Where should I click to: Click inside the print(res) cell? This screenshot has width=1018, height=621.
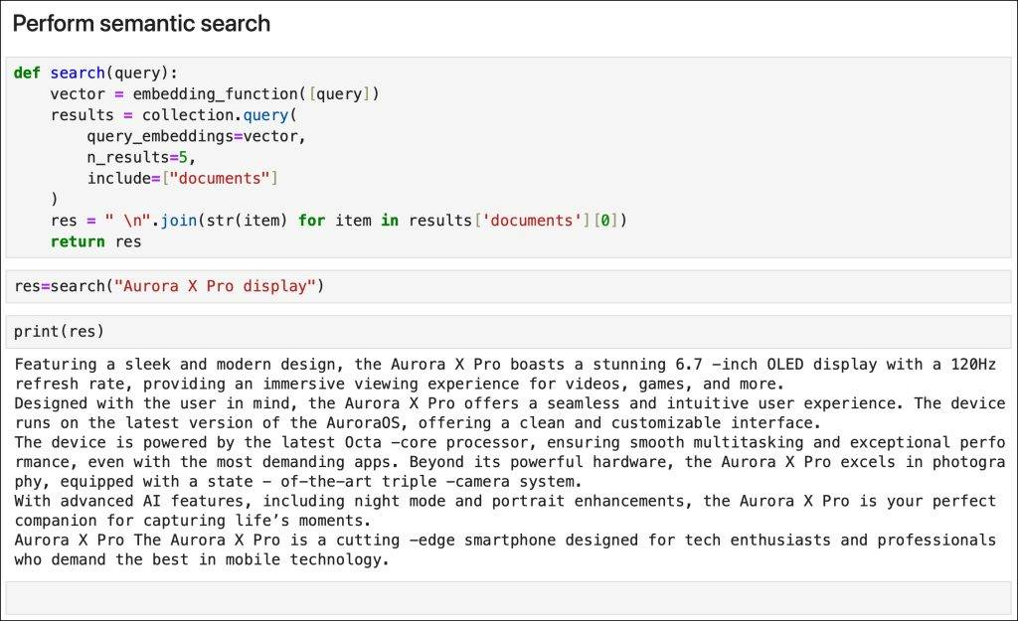(508, 332)
